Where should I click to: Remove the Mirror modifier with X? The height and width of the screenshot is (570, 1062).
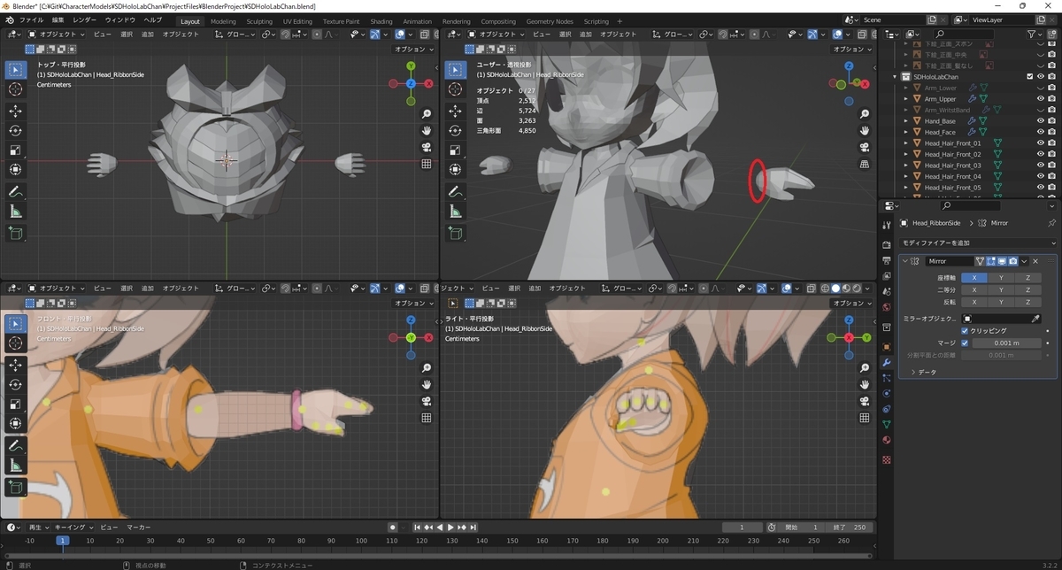point(1035,261)
